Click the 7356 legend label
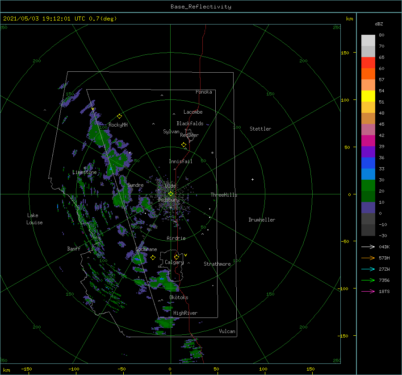Screen dimensions: 402x375 point(384,280)
